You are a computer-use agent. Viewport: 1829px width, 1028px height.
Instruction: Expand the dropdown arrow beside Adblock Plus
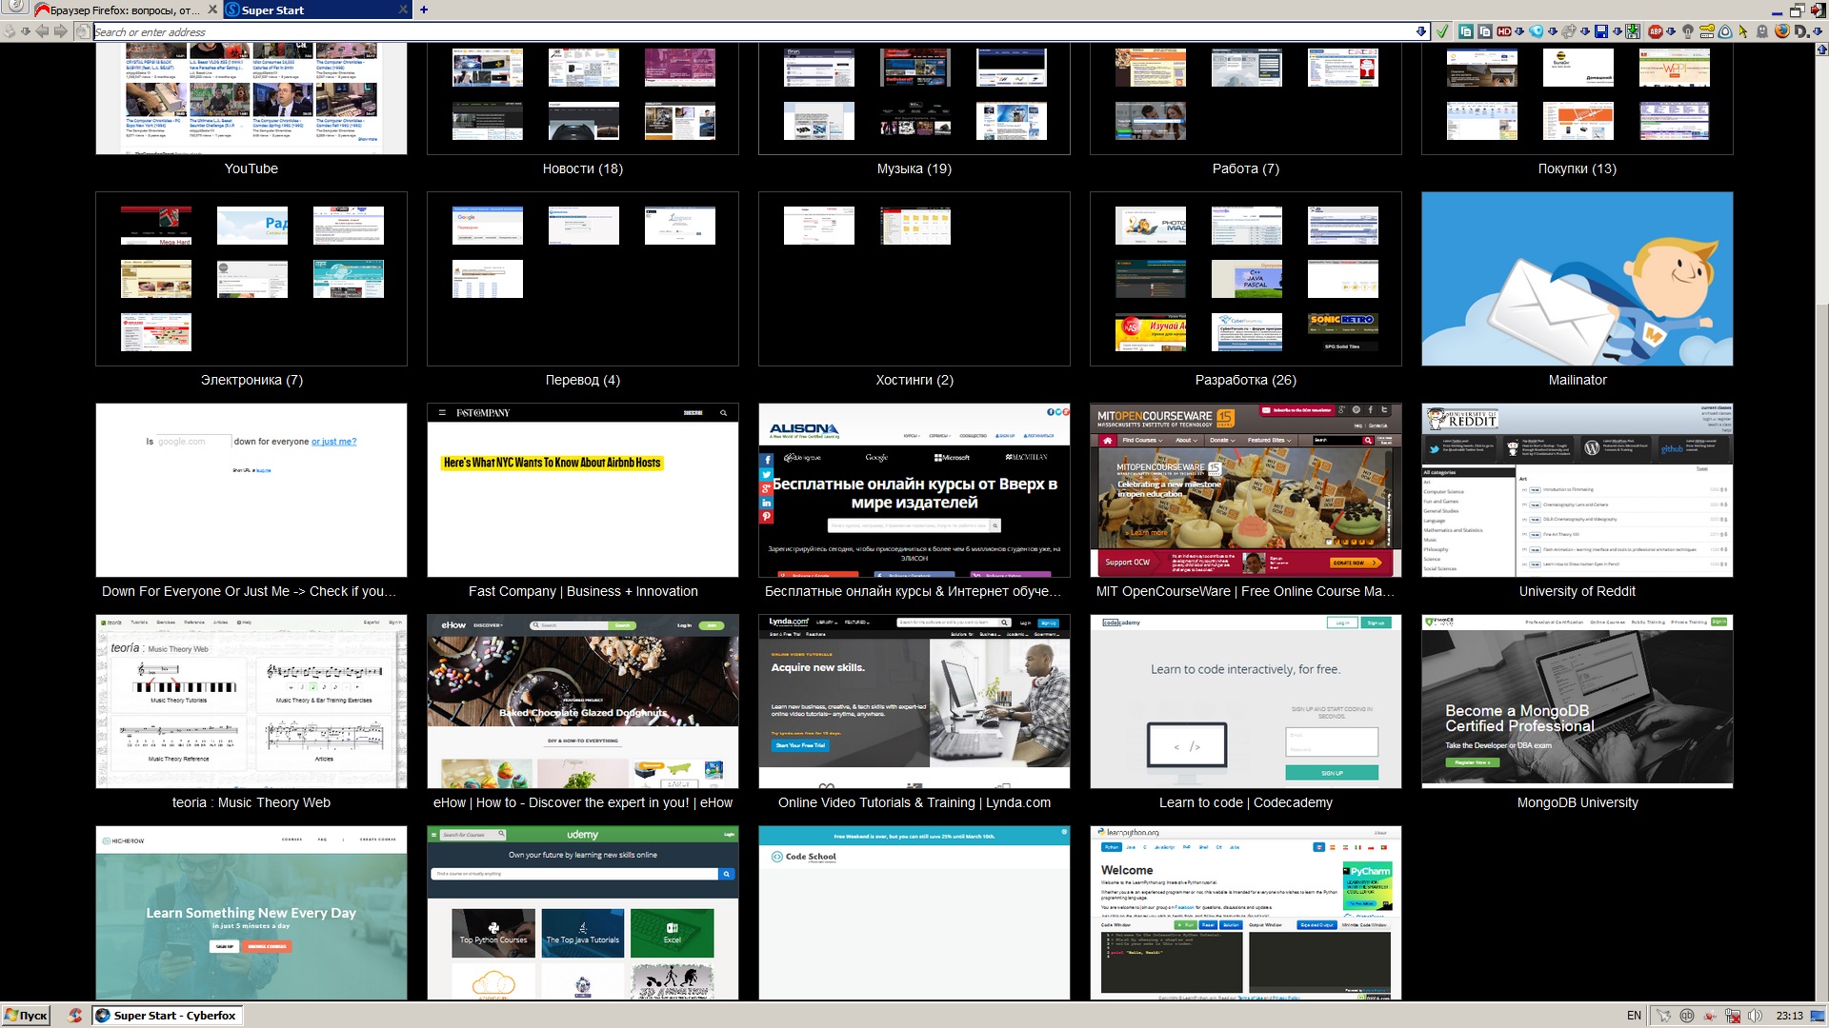click(1671, 31)
